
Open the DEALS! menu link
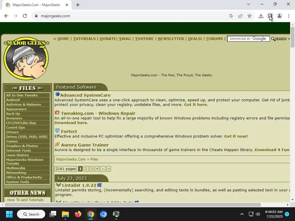[x=195, y=39]
